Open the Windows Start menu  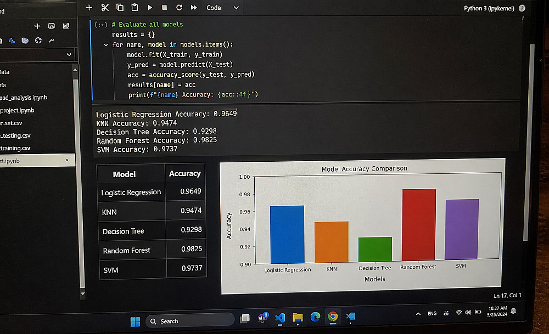click(135, 321)
